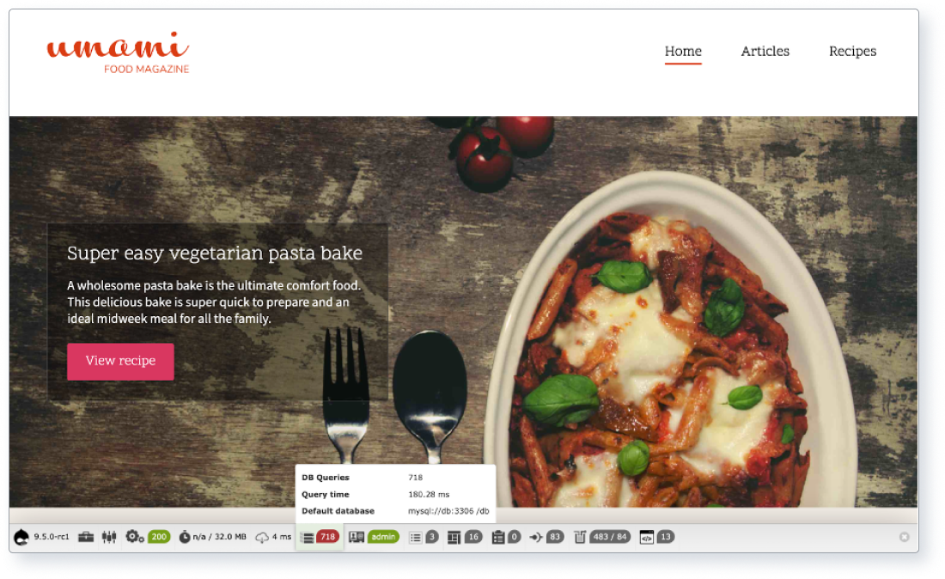Image resolution: width=945 pixels, height=579 pixels.
Task: Click the performance timing bars icon
Action: (x=108, y=537)
